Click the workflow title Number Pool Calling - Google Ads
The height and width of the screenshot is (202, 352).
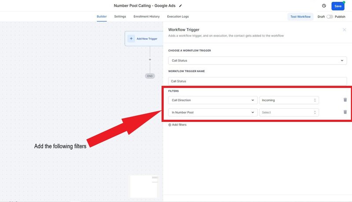coord(145,6)
